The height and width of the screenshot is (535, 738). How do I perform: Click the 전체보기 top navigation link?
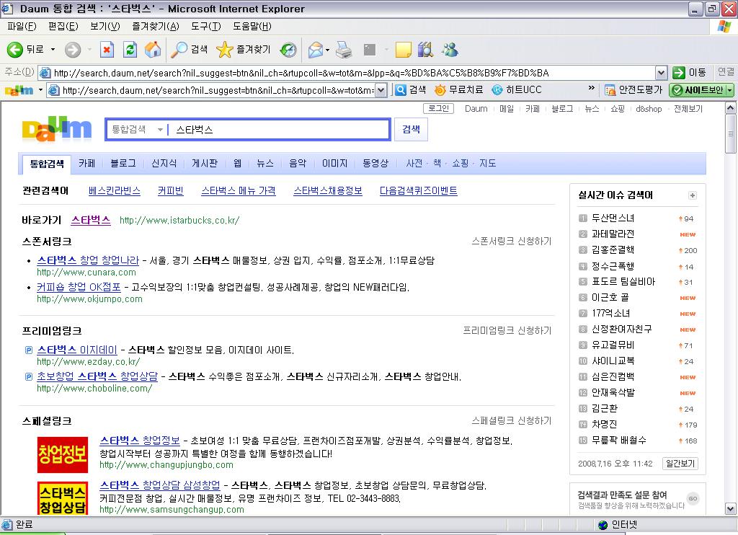click(x=688, y=109)
